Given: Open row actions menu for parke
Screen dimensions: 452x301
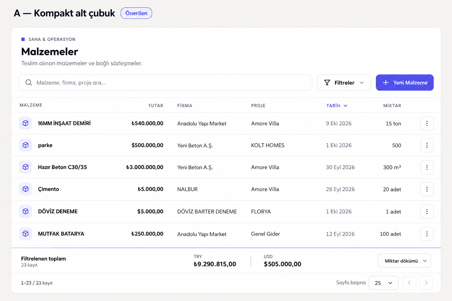Looking at the screenshot, I should click(x=427, y=145).
